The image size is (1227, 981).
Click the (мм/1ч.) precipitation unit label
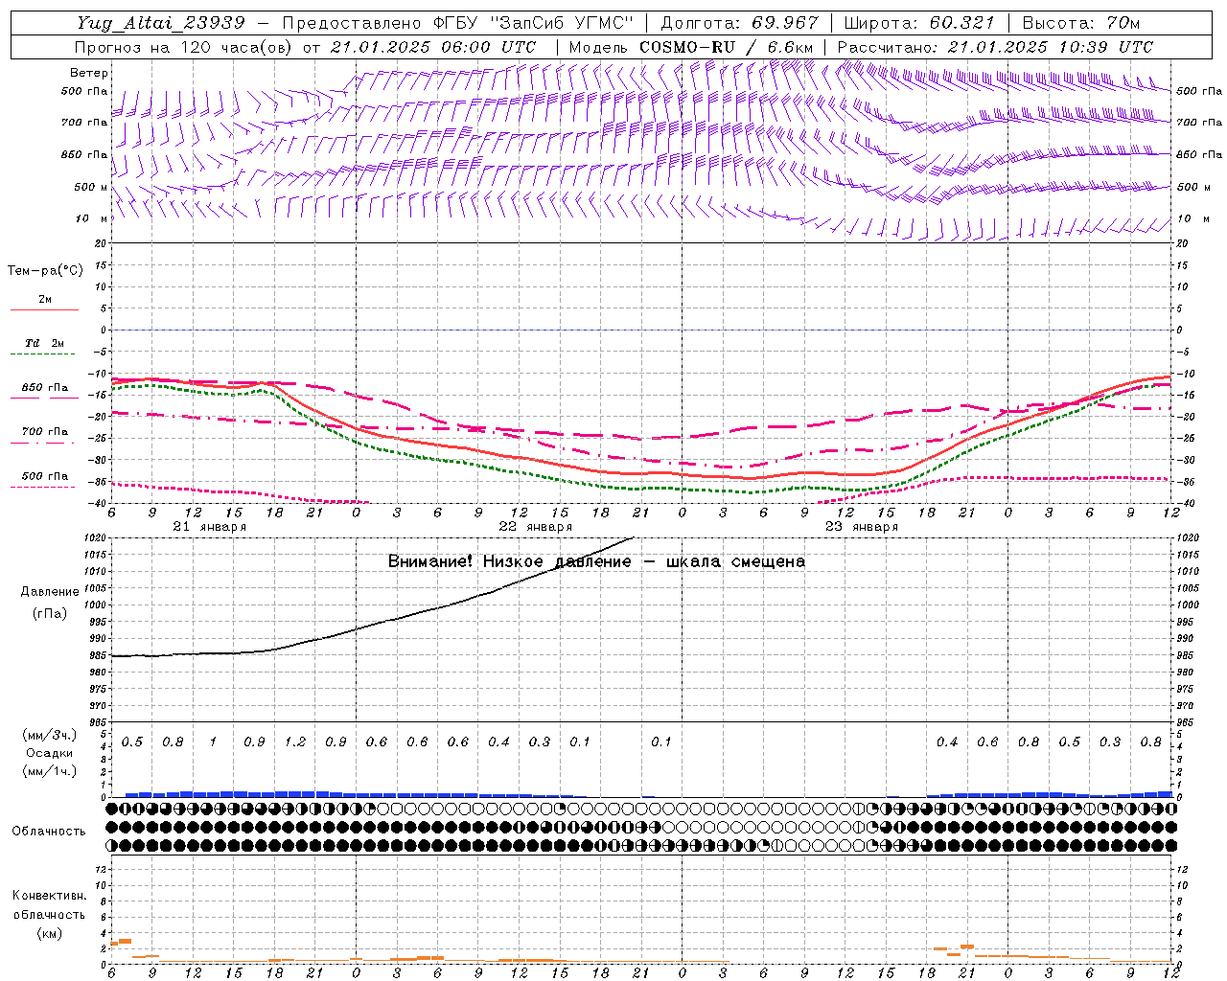pyautogui.click(x=49, y=771)
